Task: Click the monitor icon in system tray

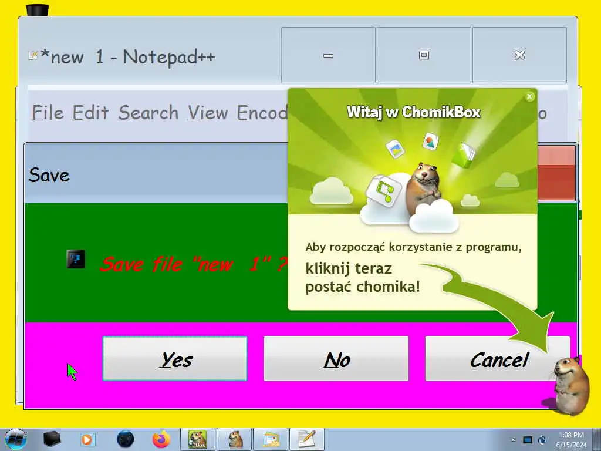Action: pyautogui.click(x=528, y=440)
